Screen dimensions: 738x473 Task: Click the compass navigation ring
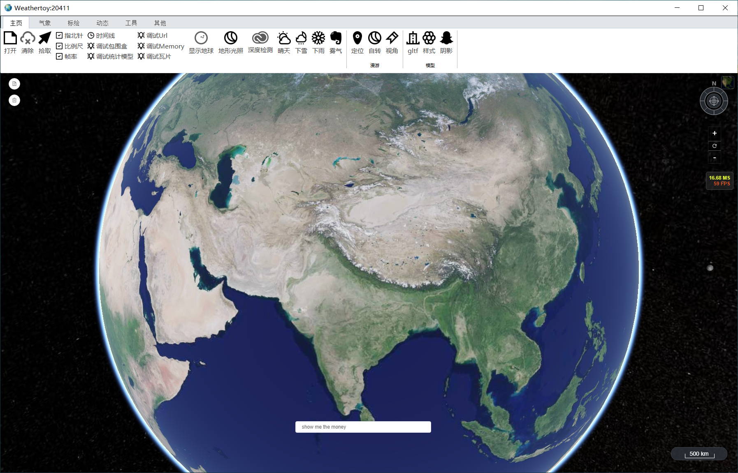714,101
